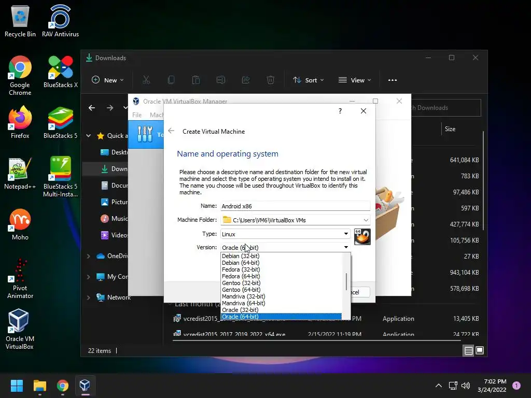The width and height of the screenshot is (531, 398).
Task: Open Chrome from the taskbar
Action: (x=63, y=386)
